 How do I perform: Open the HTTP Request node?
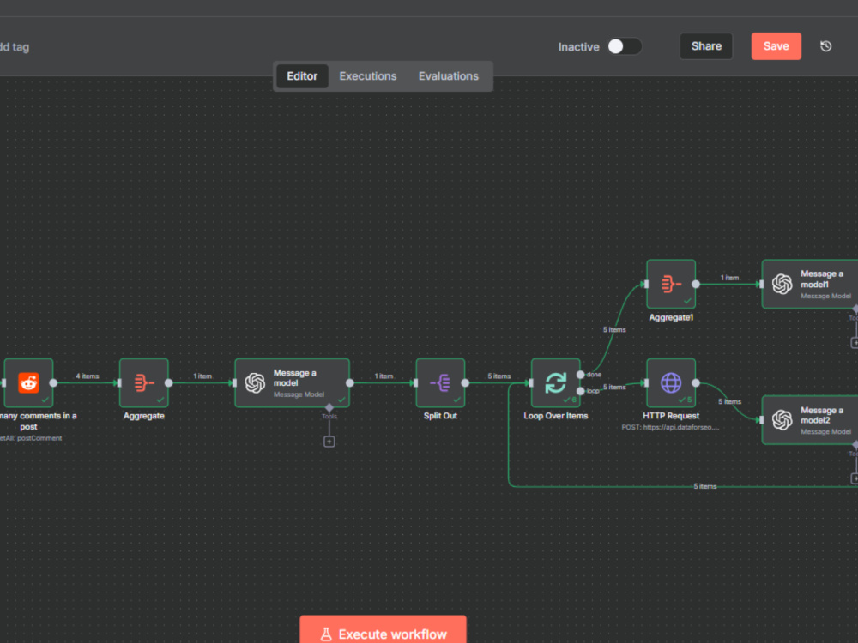[671, 382]
